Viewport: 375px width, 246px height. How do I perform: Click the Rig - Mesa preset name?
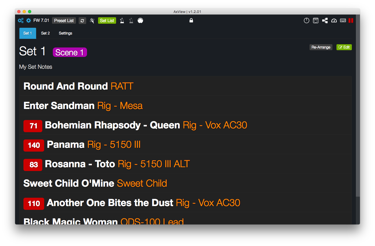(120, 106)
